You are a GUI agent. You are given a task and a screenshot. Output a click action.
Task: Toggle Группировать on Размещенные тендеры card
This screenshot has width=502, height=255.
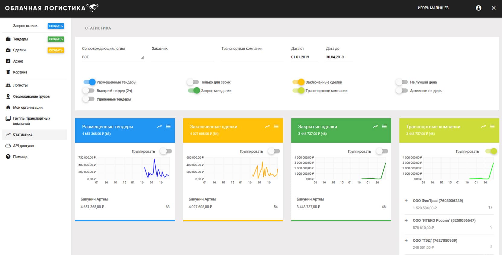point(166,151)
